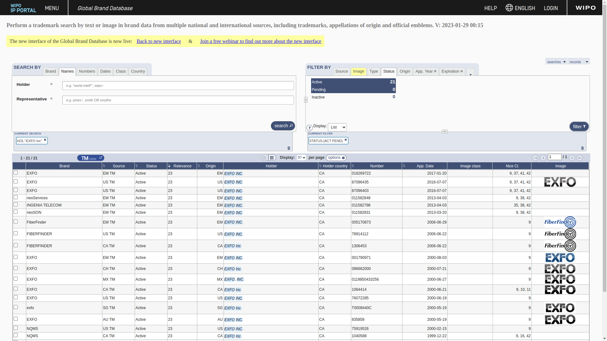
Task: Switch results to list view icon
Action: [x=265, y=158]
